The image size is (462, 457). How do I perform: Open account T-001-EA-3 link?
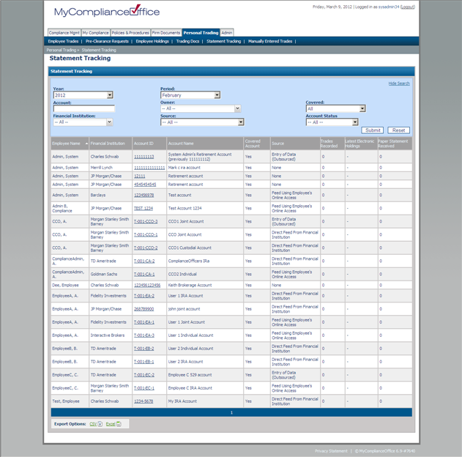tap(144, 335)
